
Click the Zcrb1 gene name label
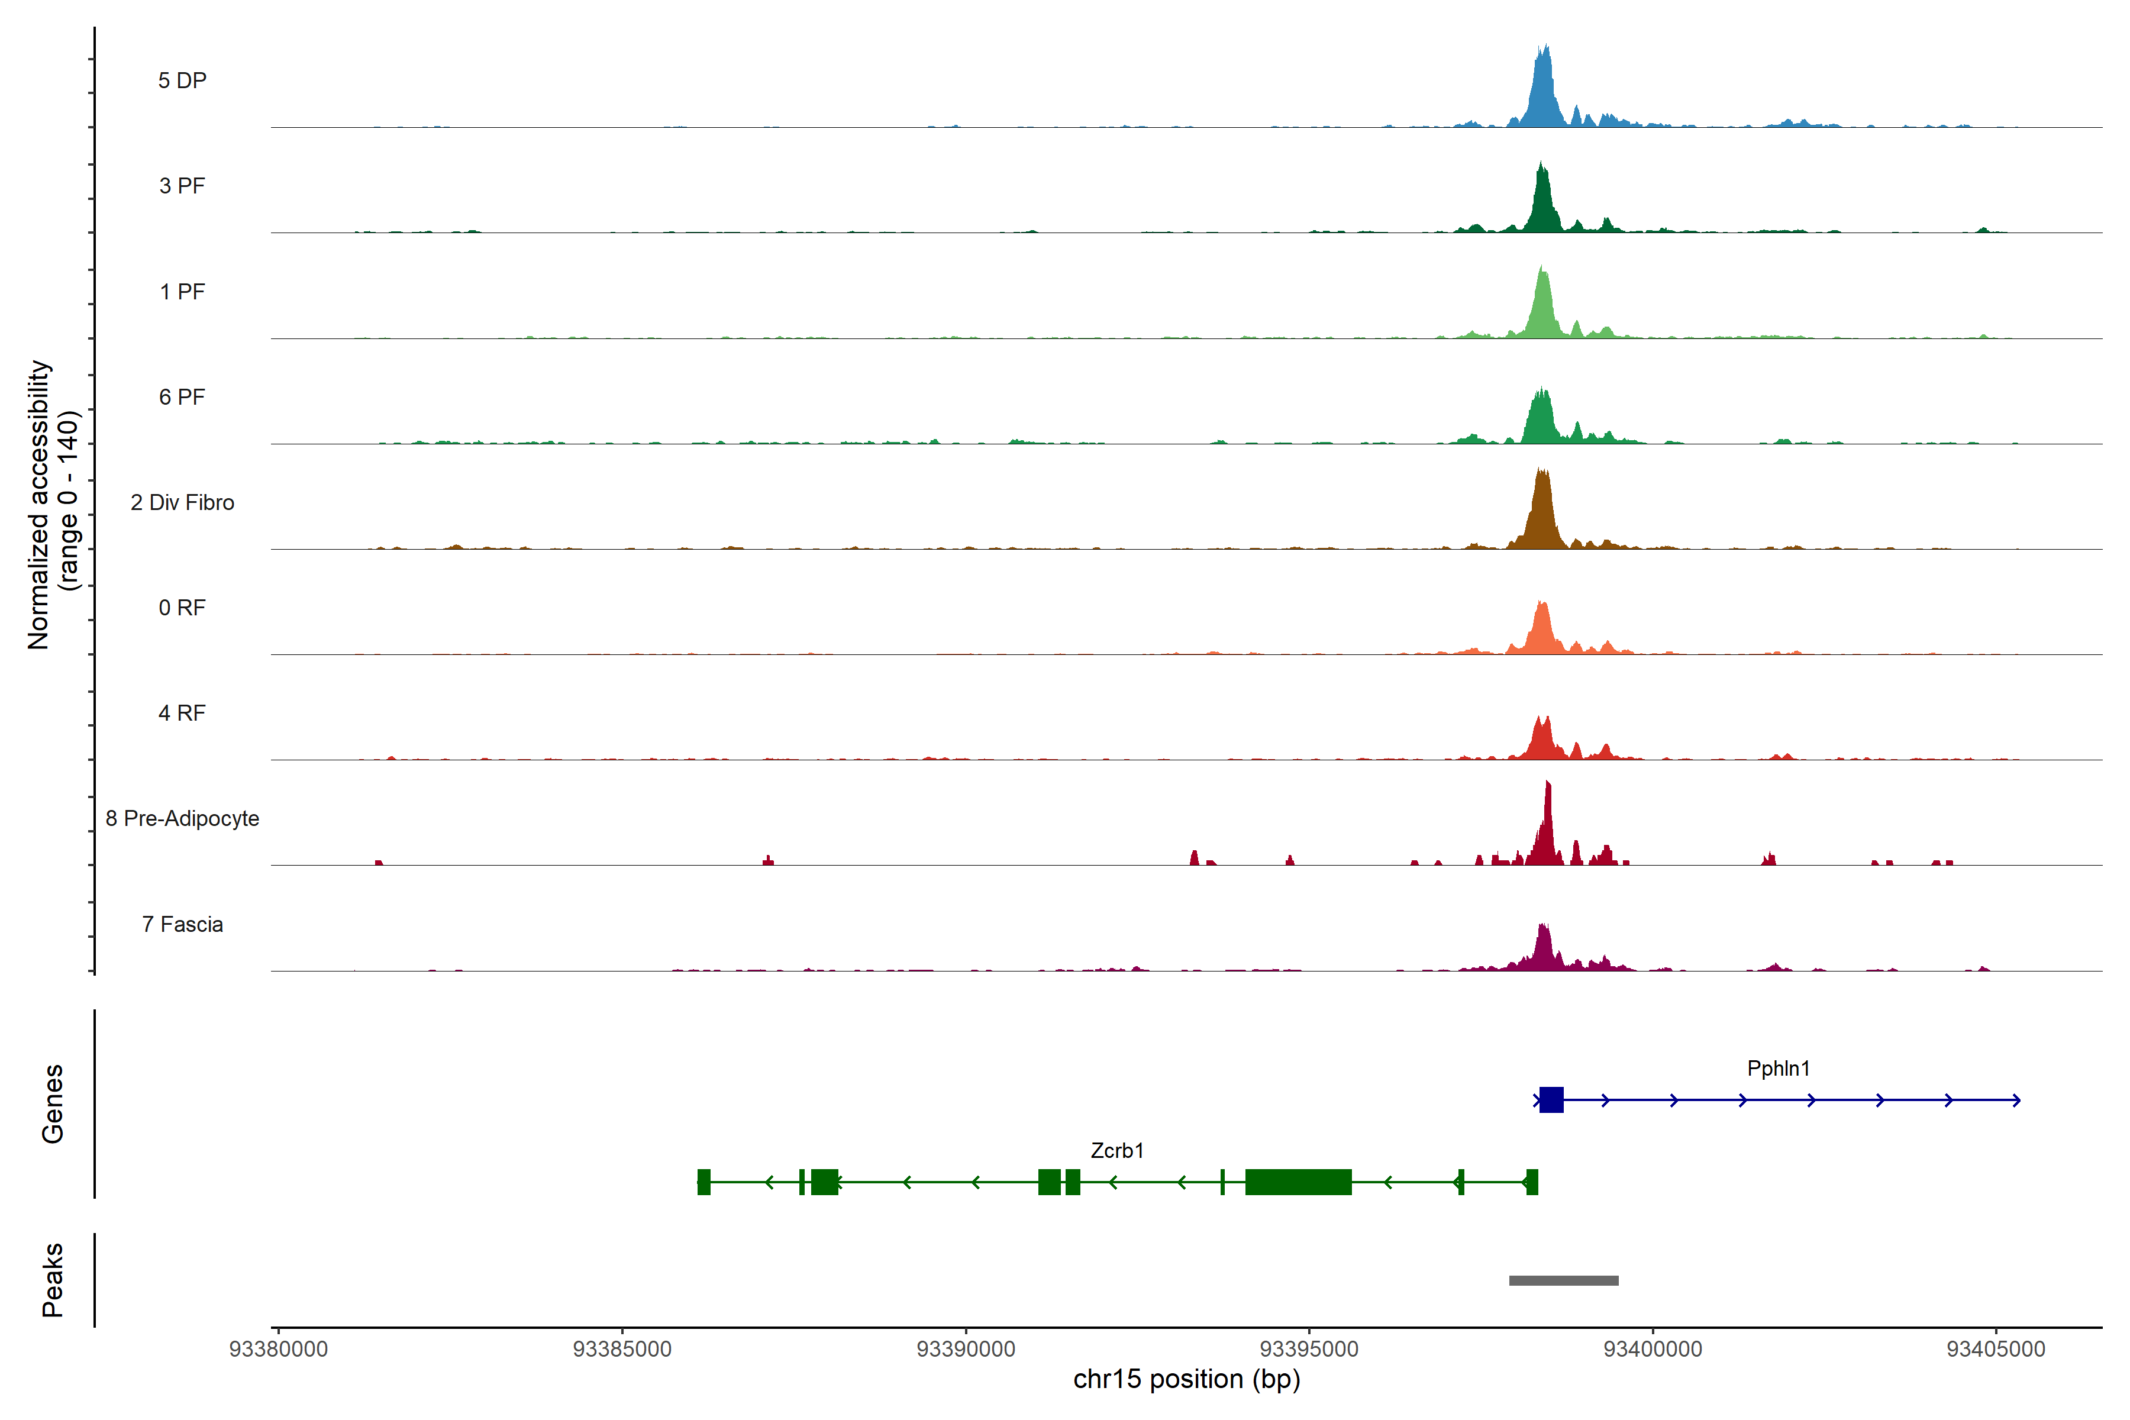click(x=1116, y=1150)
